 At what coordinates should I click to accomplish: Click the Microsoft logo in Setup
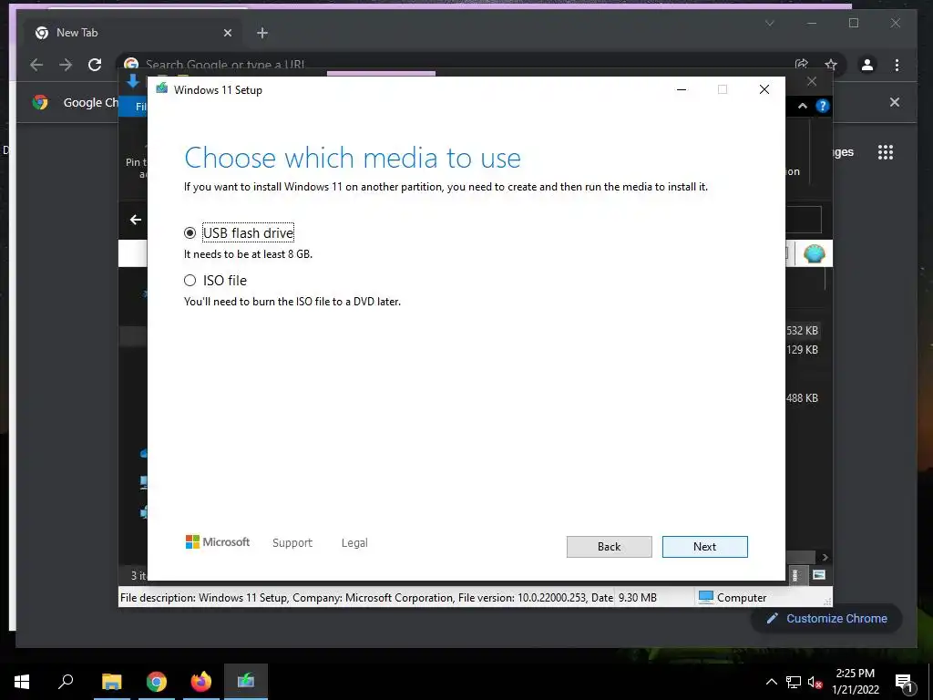pyautogui.click(x=217, y=541)
